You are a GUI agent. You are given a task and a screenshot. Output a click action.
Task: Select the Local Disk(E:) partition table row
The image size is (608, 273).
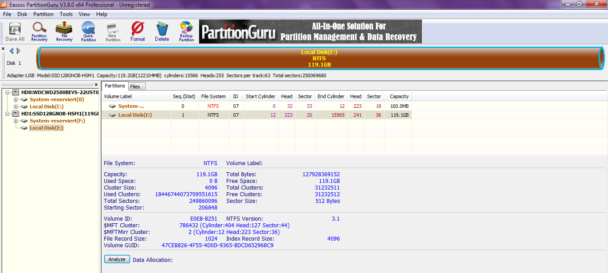[257, 115]
